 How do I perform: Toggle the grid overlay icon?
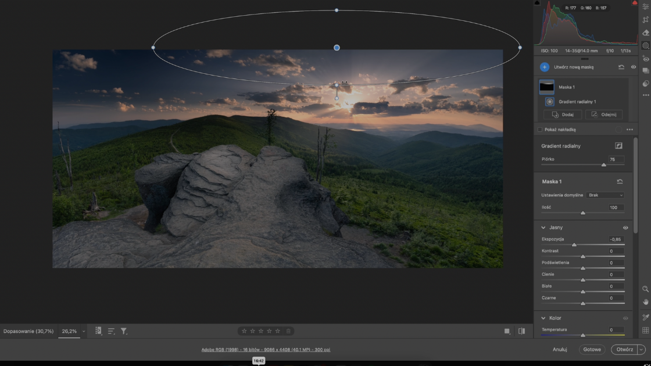click(x=645, y=331)
